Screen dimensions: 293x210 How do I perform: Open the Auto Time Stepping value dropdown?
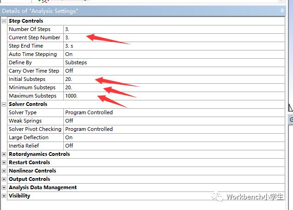click(174, 54)
